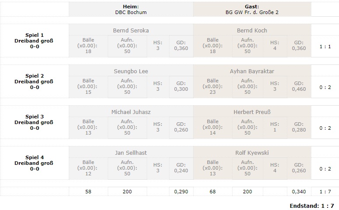Select Spiel 2 Dreiband groß label
339x210 pixels.
pyautogui.click(x=34, y=82)
